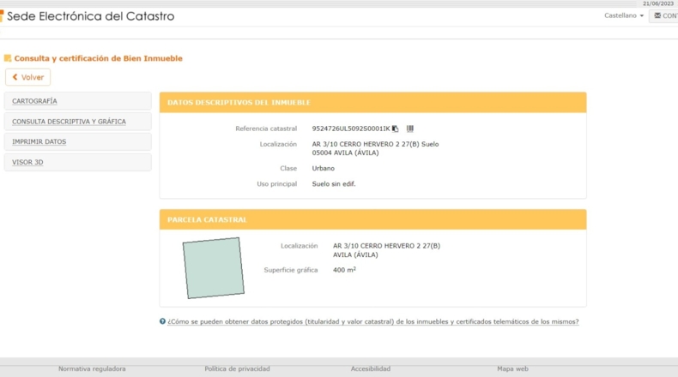678x377 pixels.
Task: Click Sede Electrónica del Catastro header title
Action: point(91,16)
